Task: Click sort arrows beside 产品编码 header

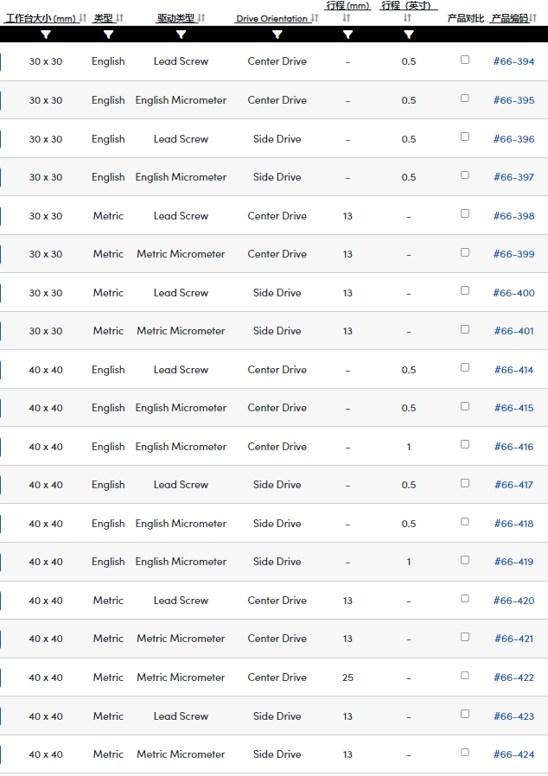Action: tap(533, 18)
